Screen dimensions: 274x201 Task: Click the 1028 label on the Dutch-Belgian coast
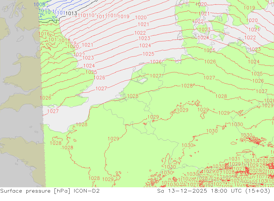pyautogui.click(x=133, y=96)
